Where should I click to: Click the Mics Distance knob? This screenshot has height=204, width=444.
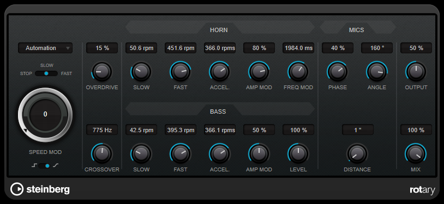click(x=357, y=154)
